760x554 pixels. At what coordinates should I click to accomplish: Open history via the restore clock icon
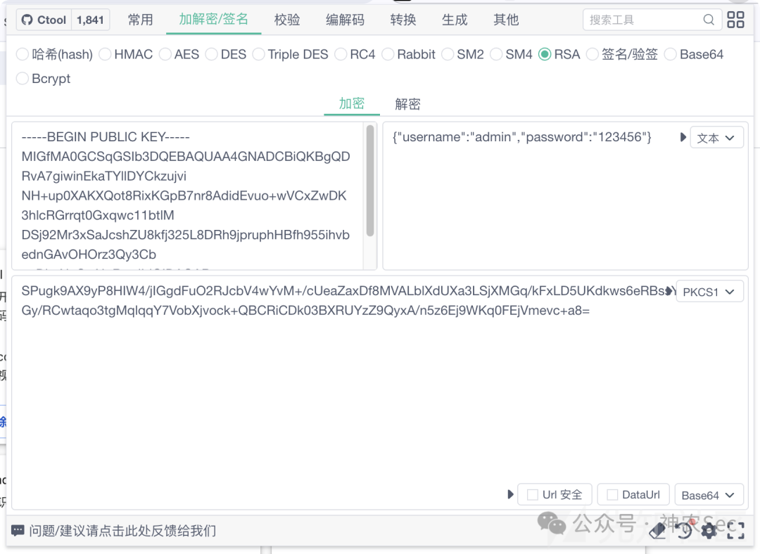684,532
